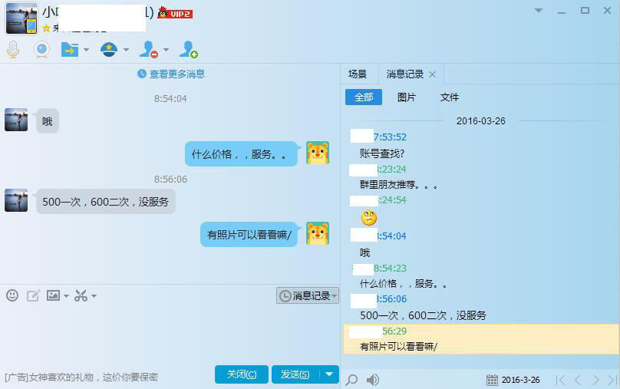Expand the screenshot scissors dropdown arrow

click(x=94, y=295)
